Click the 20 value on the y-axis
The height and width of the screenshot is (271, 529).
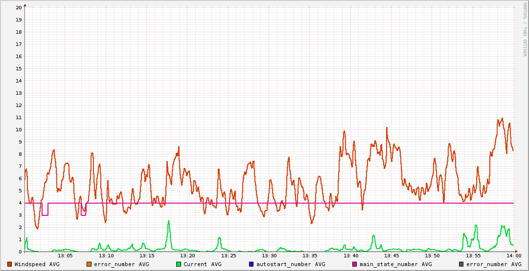point(19,8)
